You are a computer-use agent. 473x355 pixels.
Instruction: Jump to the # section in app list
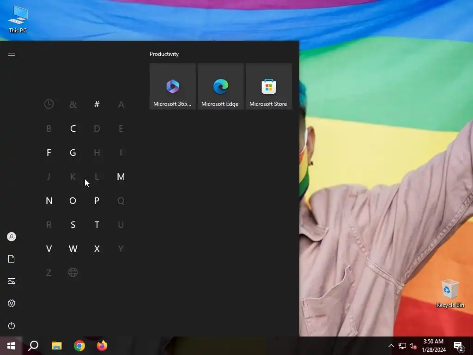[x=97, y=104]
